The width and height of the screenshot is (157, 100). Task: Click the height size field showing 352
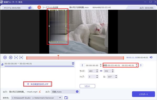tap(108, 71)
